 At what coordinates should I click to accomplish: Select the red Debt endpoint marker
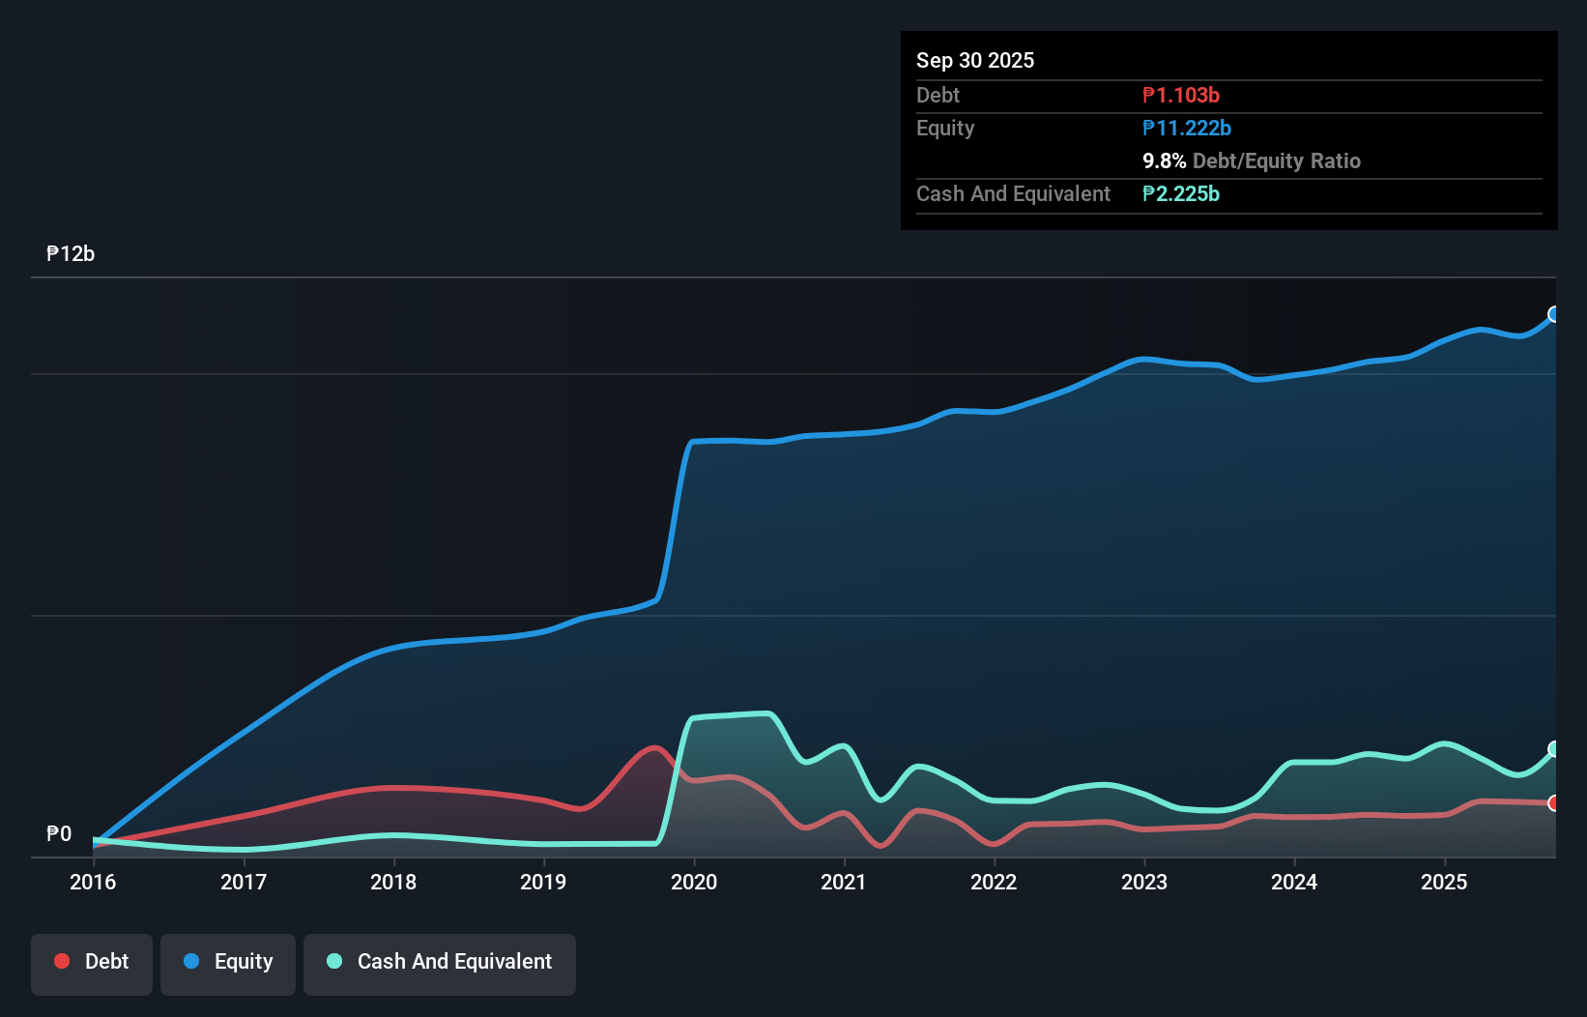tap(1554, 803)
